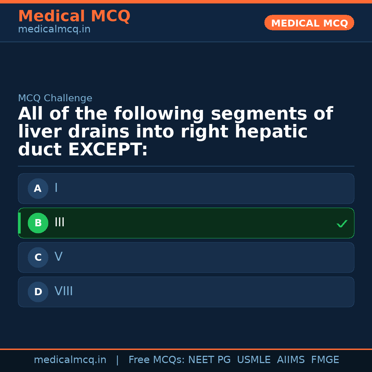Click the green checkmark icon
Viewport: 372px width, 372px height.
pyautogui.click(x=342, y=224)
